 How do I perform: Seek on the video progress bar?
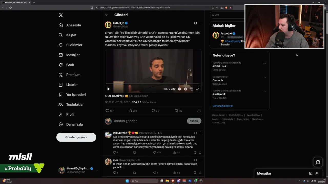153,84
